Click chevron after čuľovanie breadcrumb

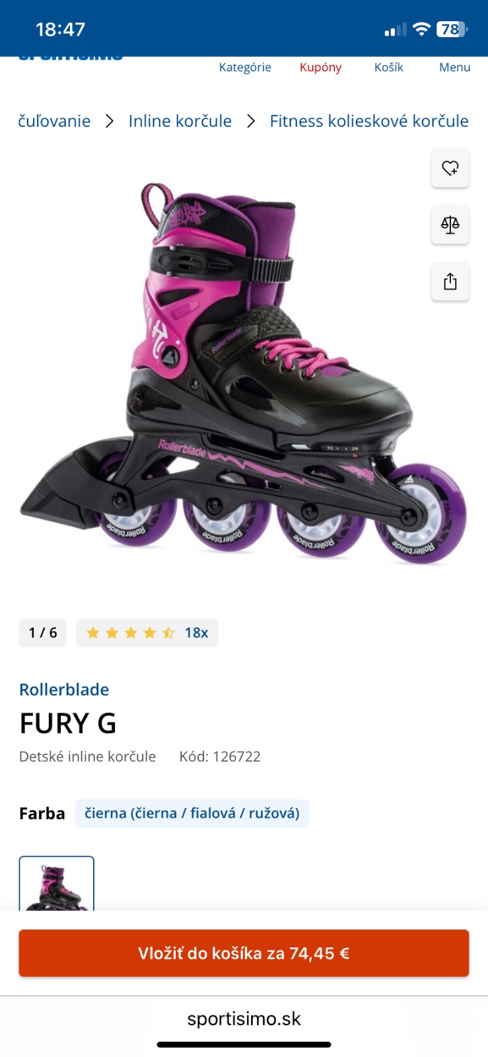(x=110, y=122)
